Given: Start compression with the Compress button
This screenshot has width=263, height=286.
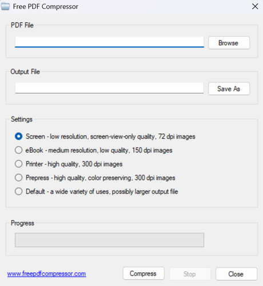Looking at the screenshot, I should tap(144, 273).
